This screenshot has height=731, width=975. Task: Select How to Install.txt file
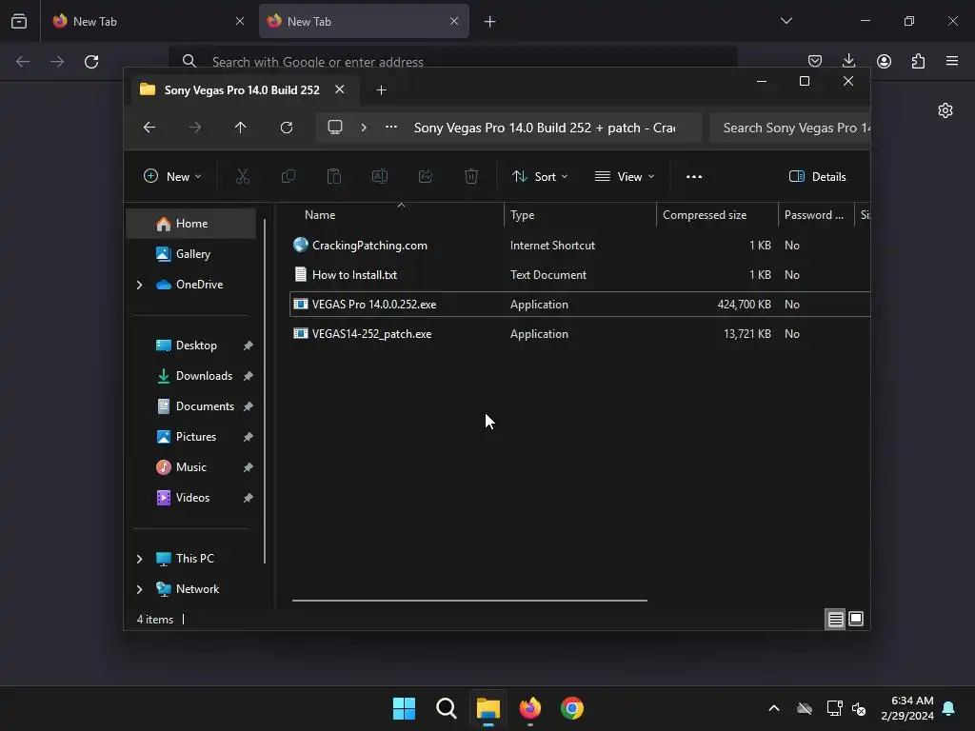point(580,275)
